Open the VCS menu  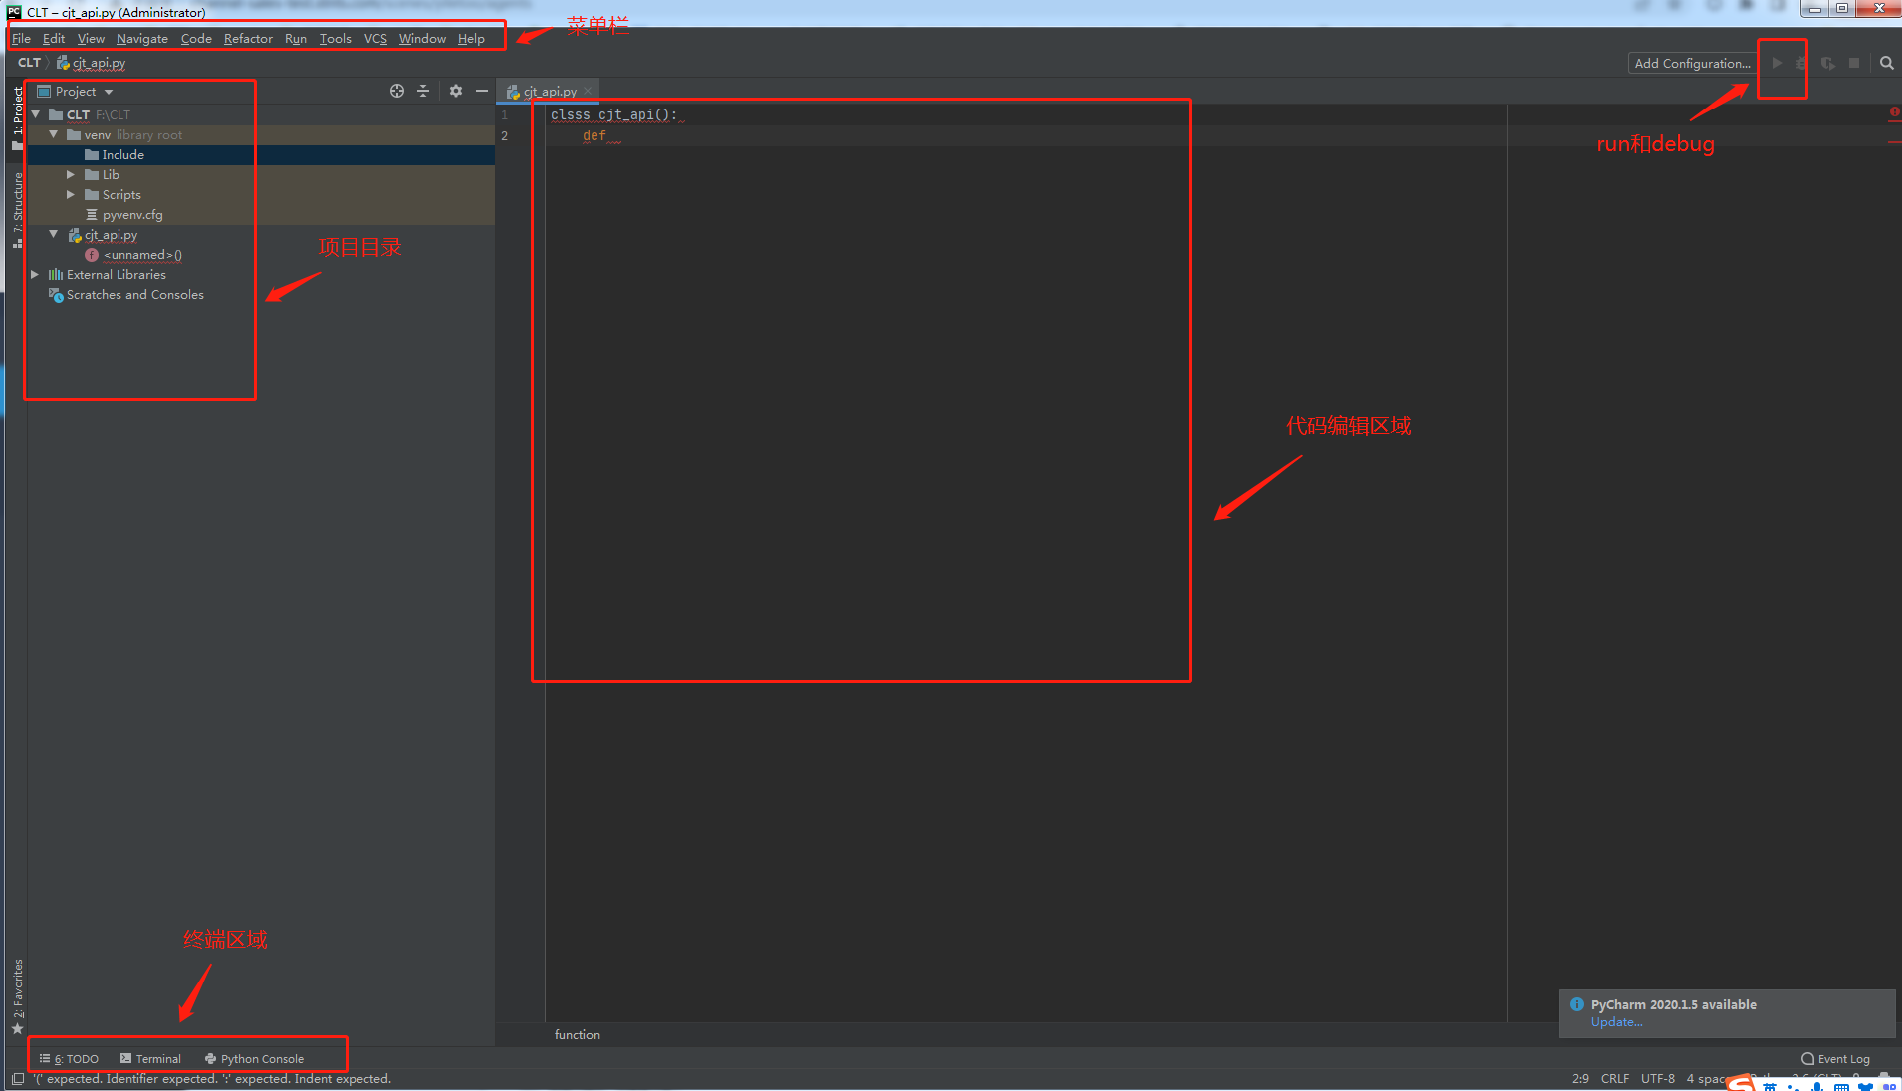point(375,38)
